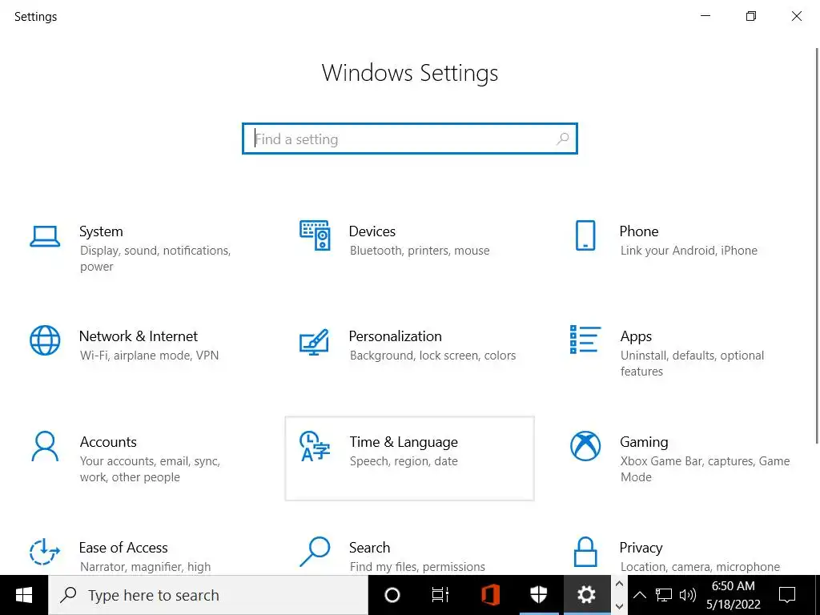Screen dimensions: 820x615
Task: Open Task View on the taskbar
Action: pyautogui.click(x=440, y=595)
